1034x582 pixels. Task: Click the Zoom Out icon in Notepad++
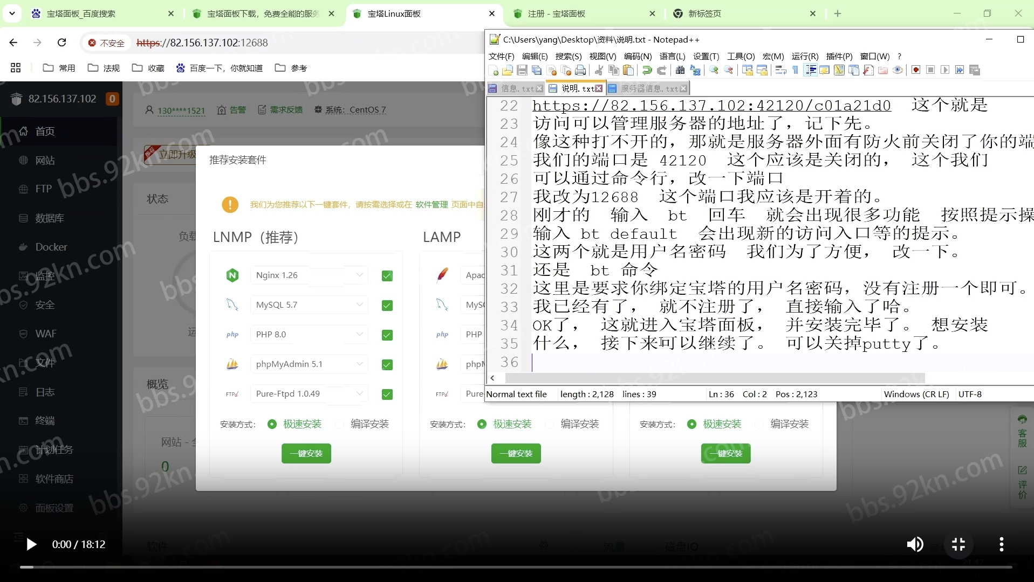(x=729, y=70)
